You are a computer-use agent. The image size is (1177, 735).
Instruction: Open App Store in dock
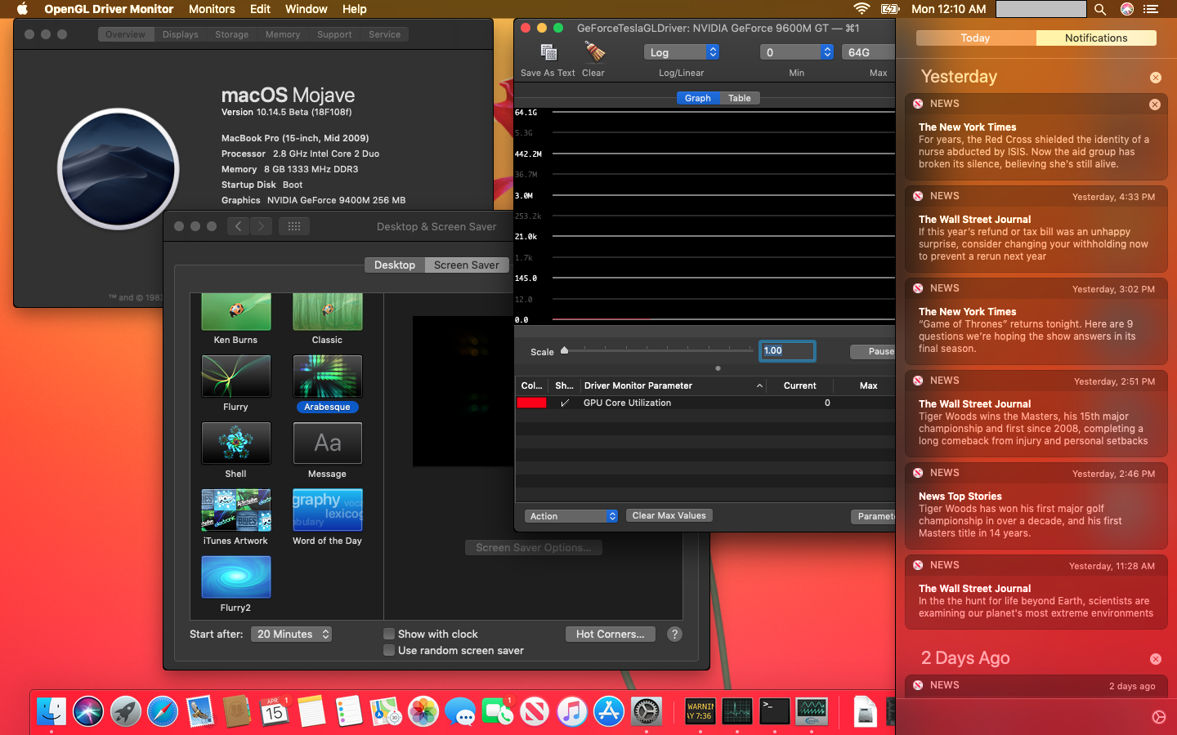609,711
